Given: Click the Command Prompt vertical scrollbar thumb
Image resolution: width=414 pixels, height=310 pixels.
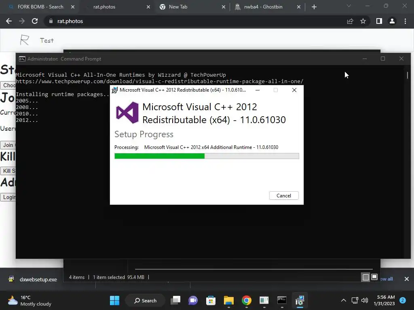Looking at the screenshot, I should 408,75.
